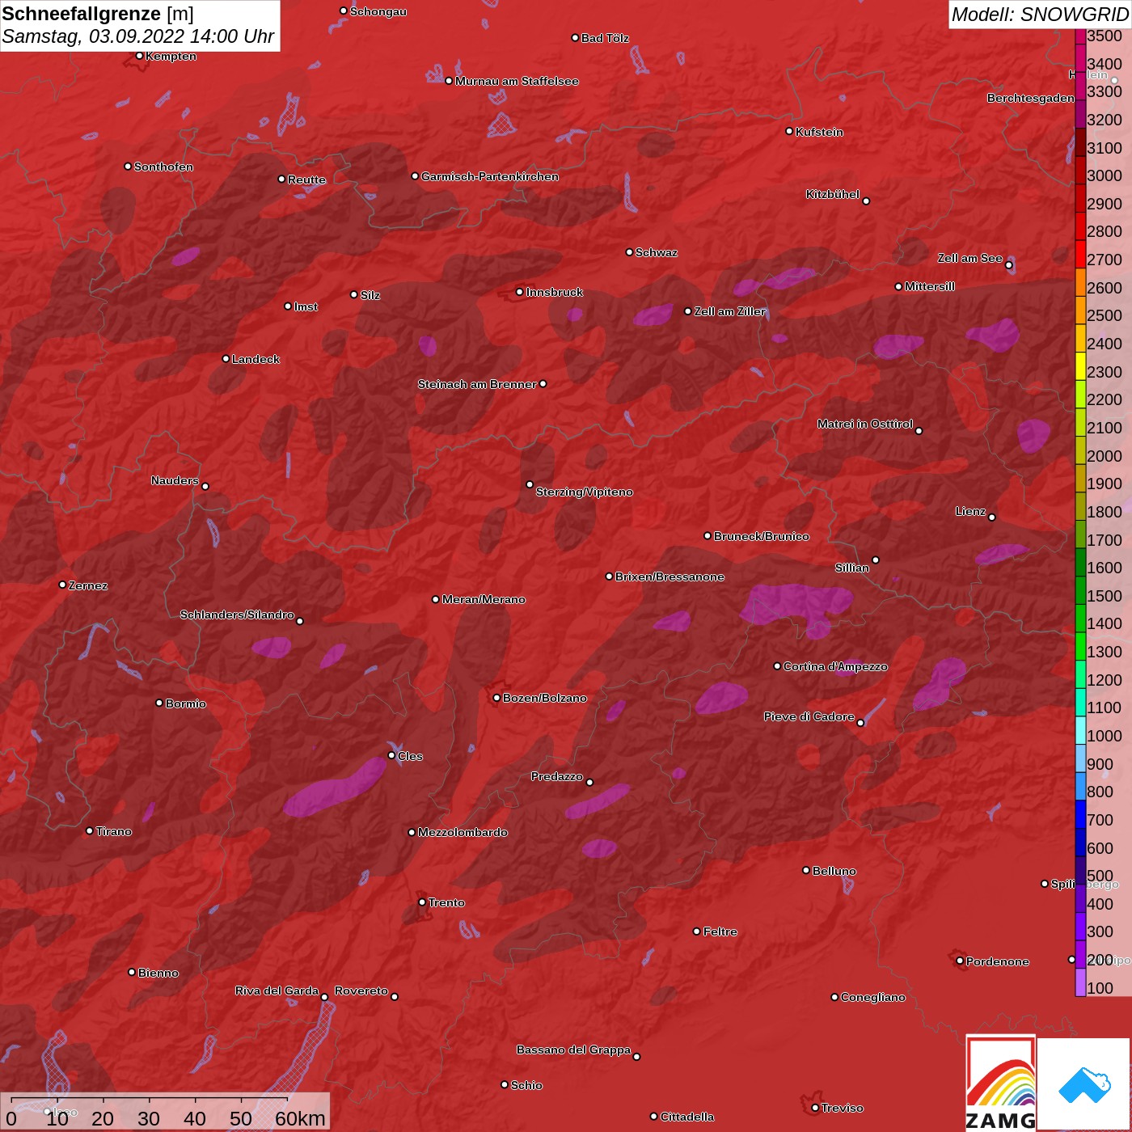
Task: Click the 'Bad Tölz' label
Action: click(x=605, y=38)
